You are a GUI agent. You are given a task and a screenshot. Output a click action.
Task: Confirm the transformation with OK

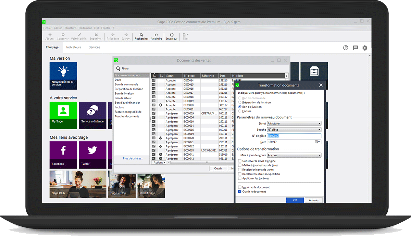click(x=295, y=200)
